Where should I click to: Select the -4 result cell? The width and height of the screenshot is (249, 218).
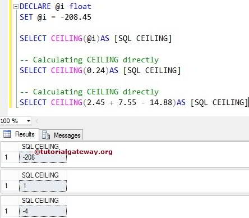coord(43,211)
